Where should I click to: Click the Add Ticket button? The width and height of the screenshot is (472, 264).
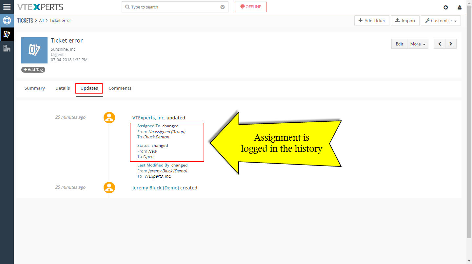[x=372, y=21]
